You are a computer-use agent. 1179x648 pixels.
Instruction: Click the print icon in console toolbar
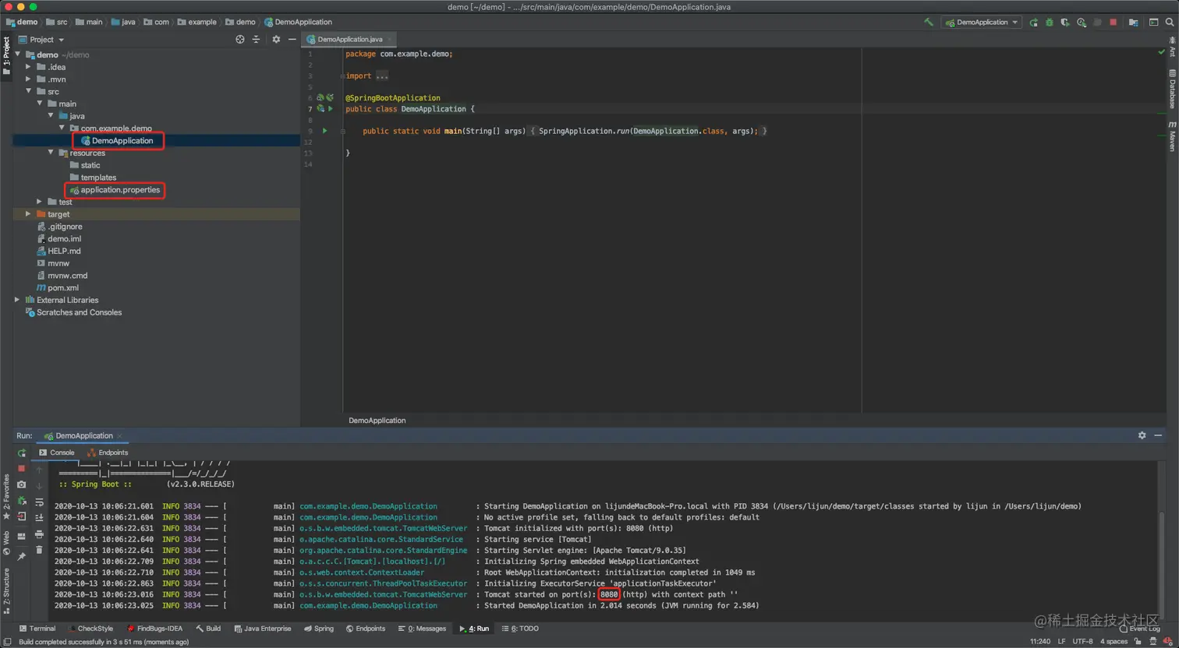pyautogui.click(x=39, y=534)
